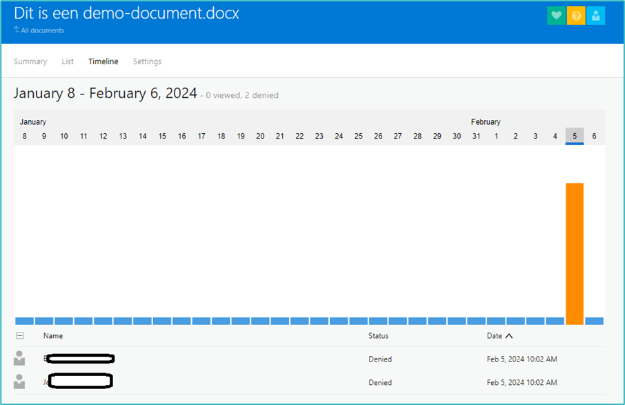Image resolution: width=625 pixels, height=405 pixels.
Task: Collapse the list with the minus box
Action: 20,336
